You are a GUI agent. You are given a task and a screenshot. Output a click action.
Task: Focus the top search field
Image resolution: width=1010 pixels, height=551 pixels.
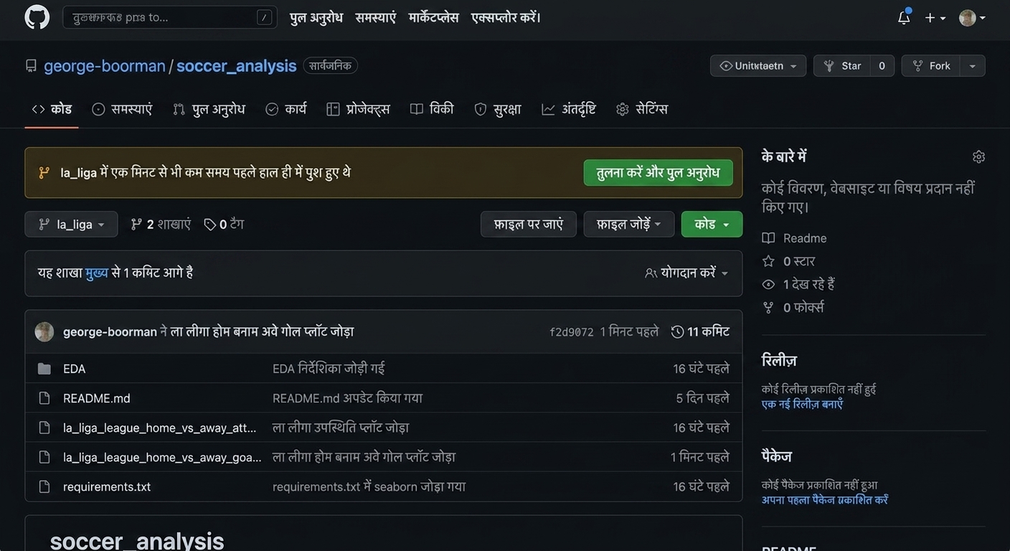coord(170,17)
